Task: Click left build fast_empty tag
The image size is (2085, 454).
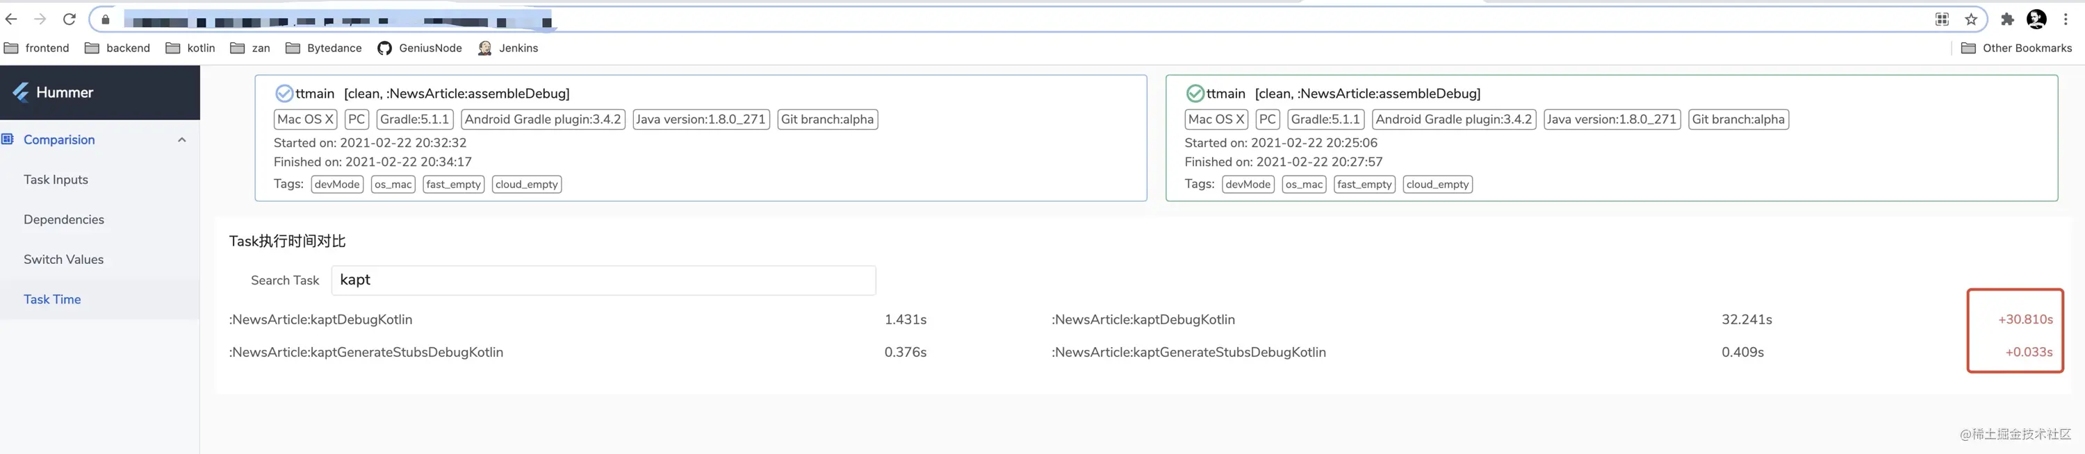Action: pos(453,185)
